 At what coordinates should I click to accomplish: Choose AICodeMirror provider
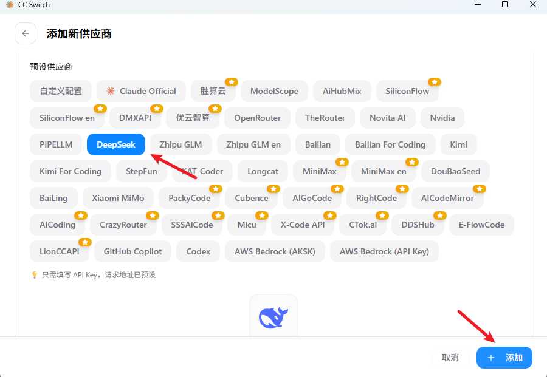pos(447,199)
